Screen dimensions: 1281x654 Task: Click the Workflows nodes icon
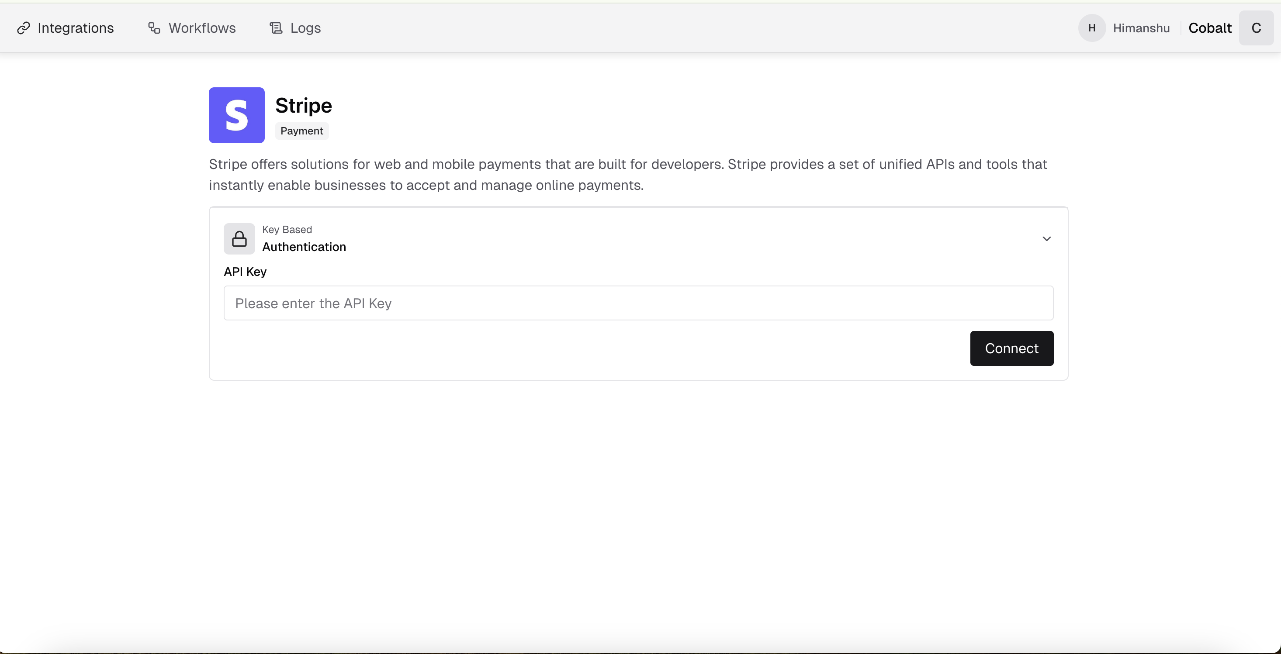(154, 28)
